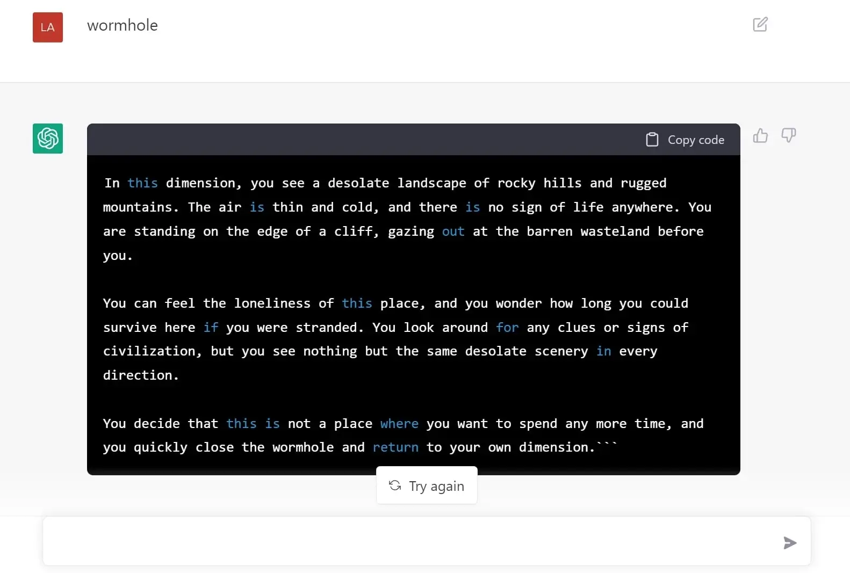Click the edit message pencil icon
The width and height of the screenshot is (850, 573).
click(760, 25)
